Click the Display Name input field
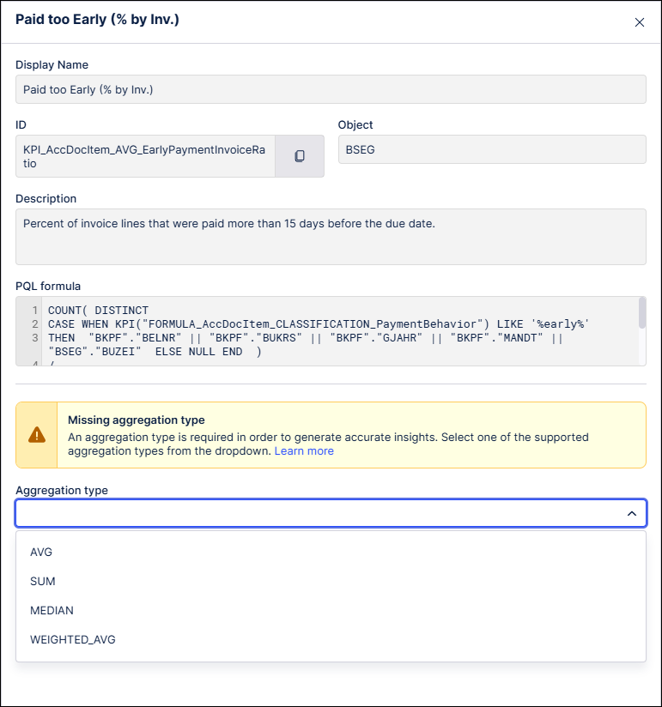 point(331,89)
